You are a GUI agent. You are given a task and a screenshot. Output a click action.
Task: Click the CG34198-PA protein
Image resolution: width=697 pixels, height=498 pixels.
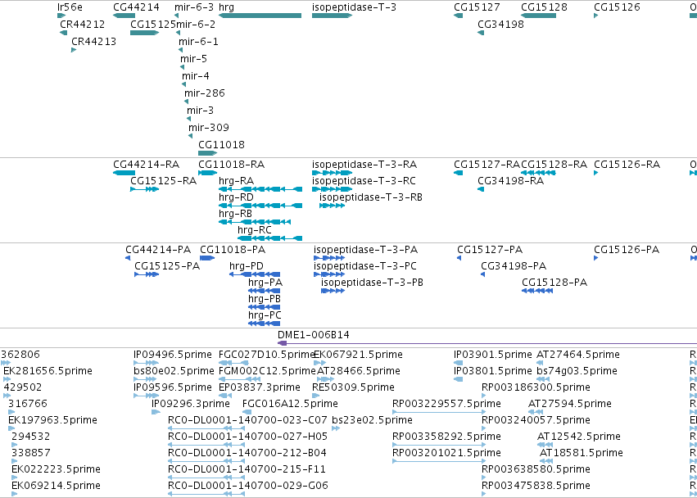(x=483, y=274)
